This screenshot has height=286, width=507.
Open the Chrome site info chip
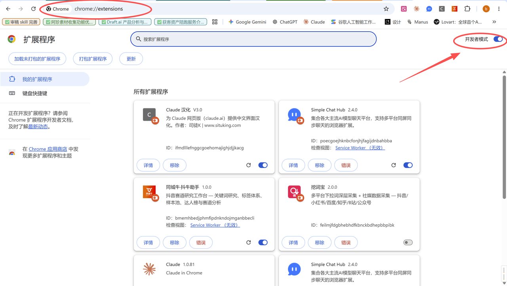(57, 9)
